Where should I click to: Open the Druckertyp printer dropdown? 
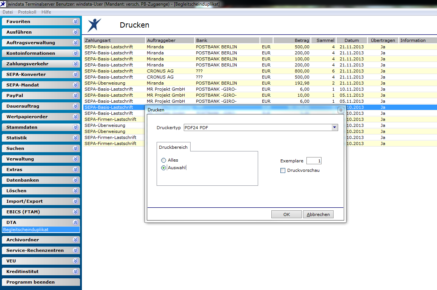click(x=334, y=127)
